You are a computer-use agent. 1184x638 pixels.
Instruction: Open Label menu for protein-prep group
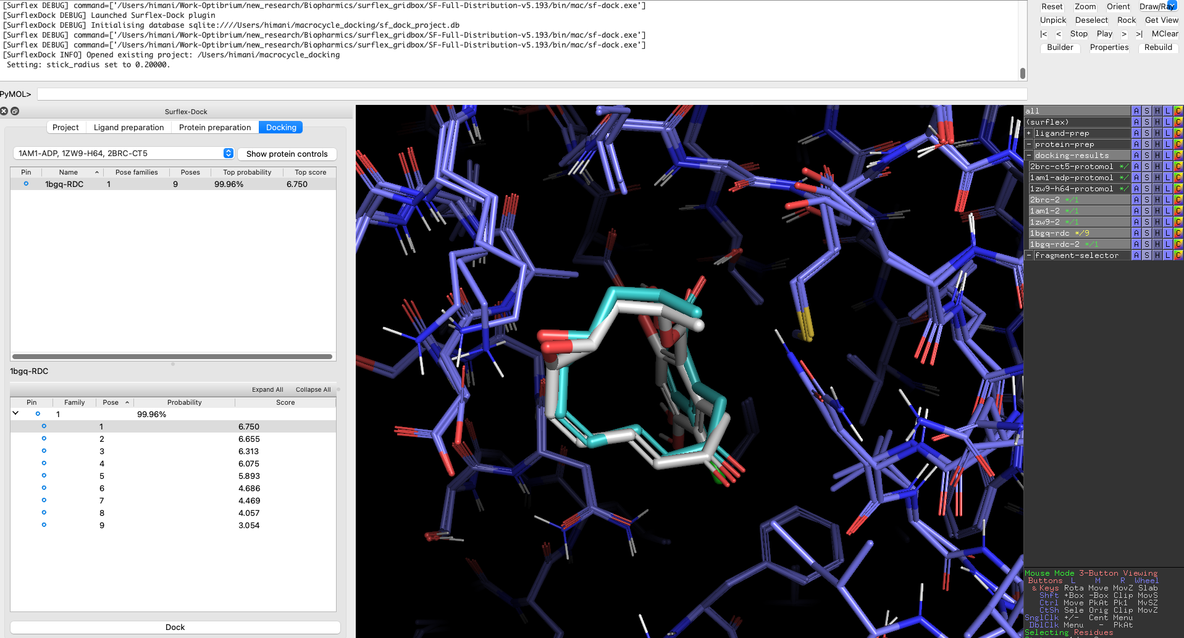[1167, 144]
